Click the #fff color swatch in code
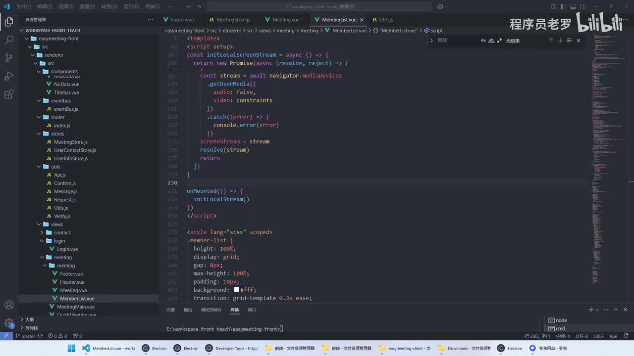Screen dimensions: 634x356 click(237, 290)
